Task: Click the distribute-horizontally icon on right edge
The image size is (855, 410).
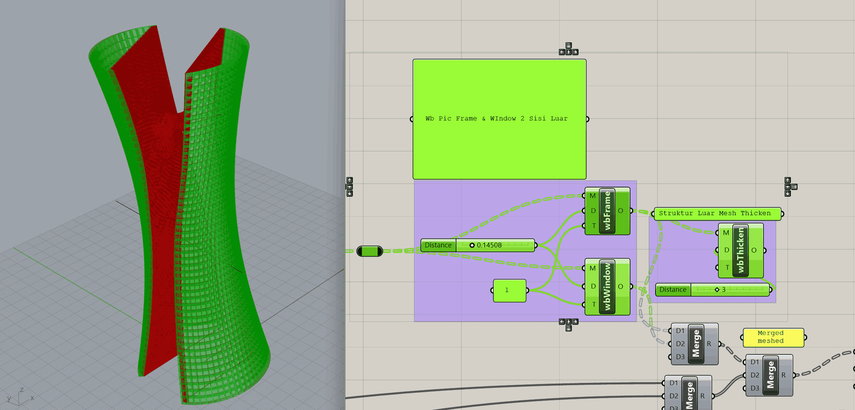Action: pyautogui.click(x=795, y=187)
